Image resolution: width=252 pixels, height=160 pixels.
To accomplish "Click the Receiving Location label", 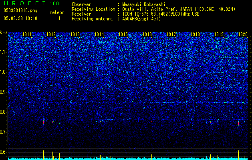I will [93, 9].
